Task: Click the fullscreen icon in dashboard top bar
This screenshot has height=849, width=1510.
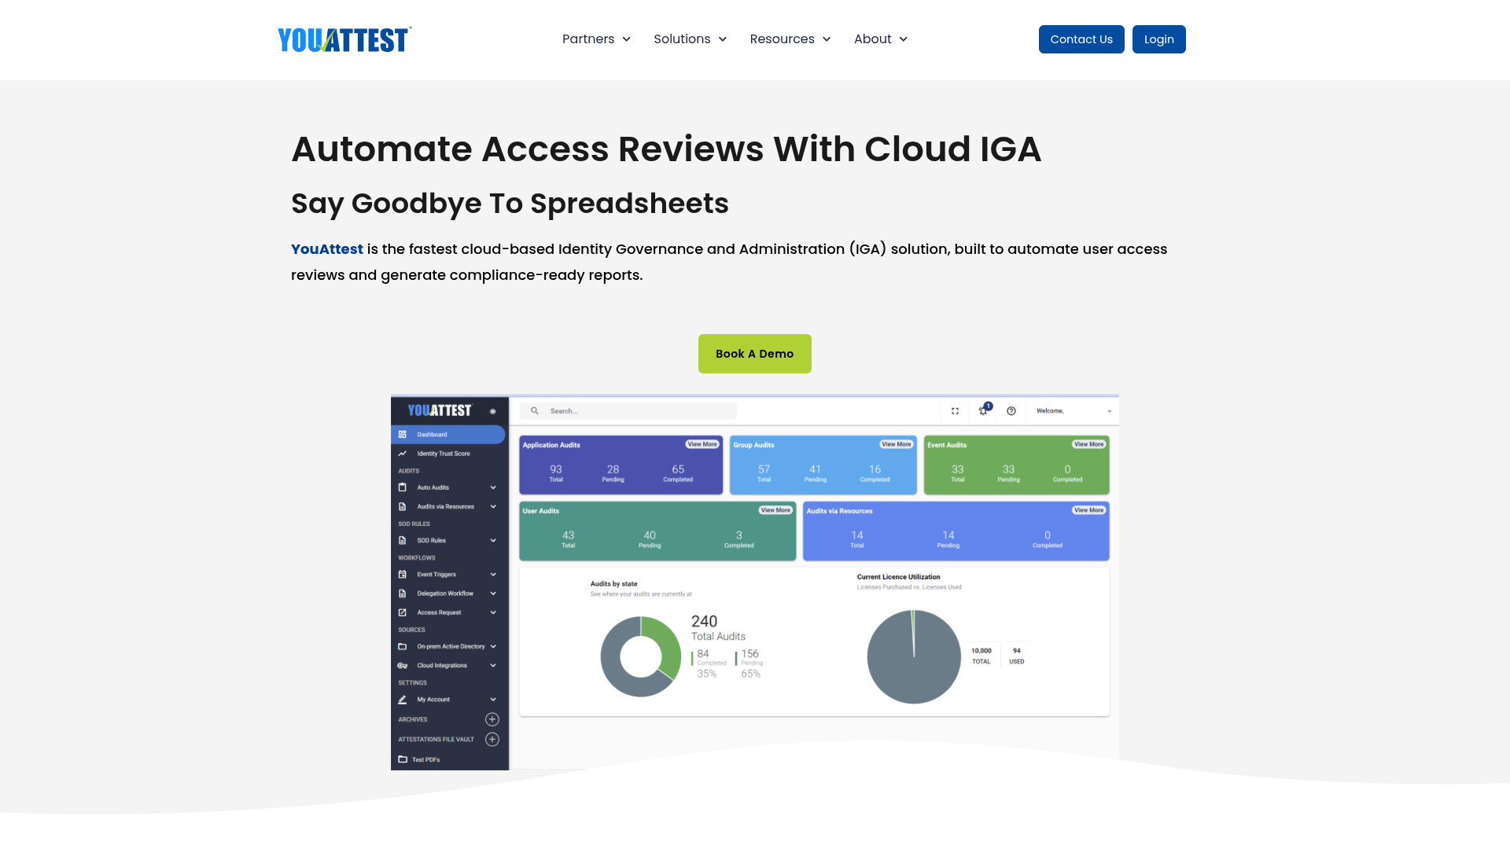Action: [x=956, y=411]
